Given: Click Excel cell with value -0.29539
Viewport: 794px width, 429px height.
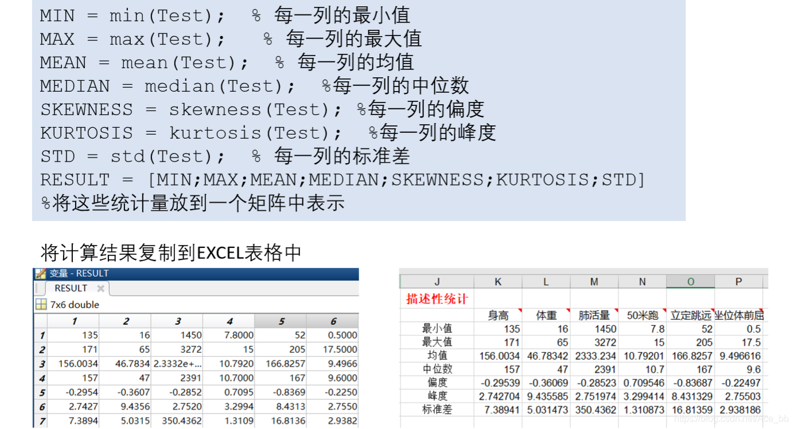Looking at the screenshot, I should 498,382.
